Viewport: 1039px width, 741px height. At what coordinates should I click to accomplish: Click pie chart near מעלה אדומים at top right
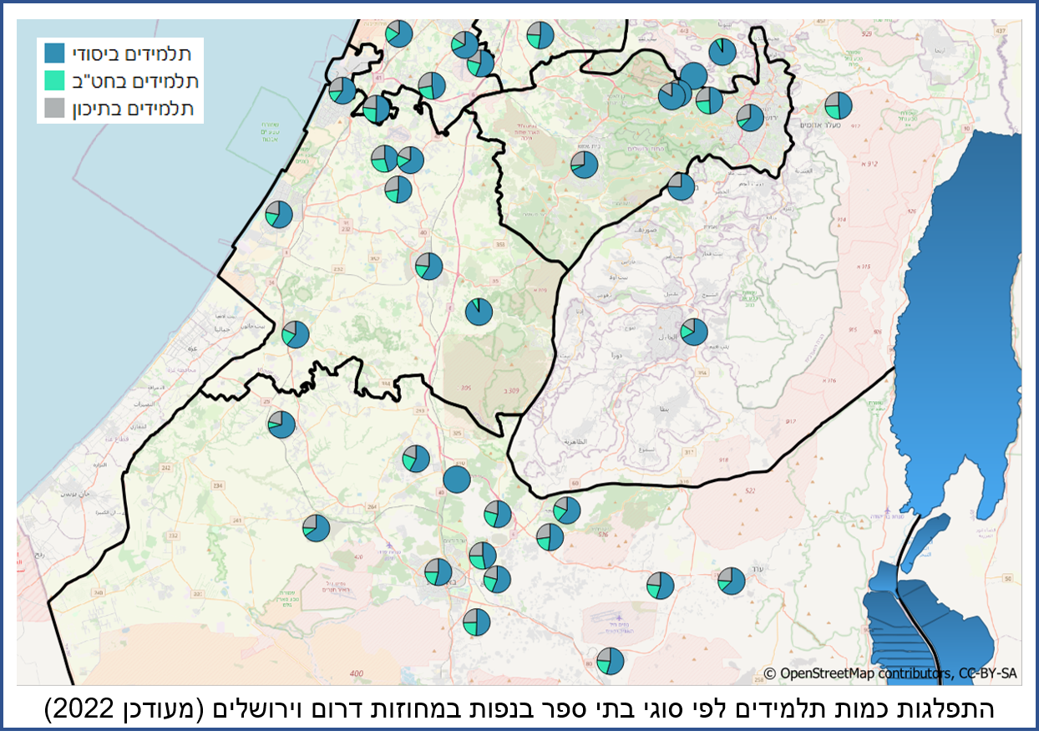(838, 106)
